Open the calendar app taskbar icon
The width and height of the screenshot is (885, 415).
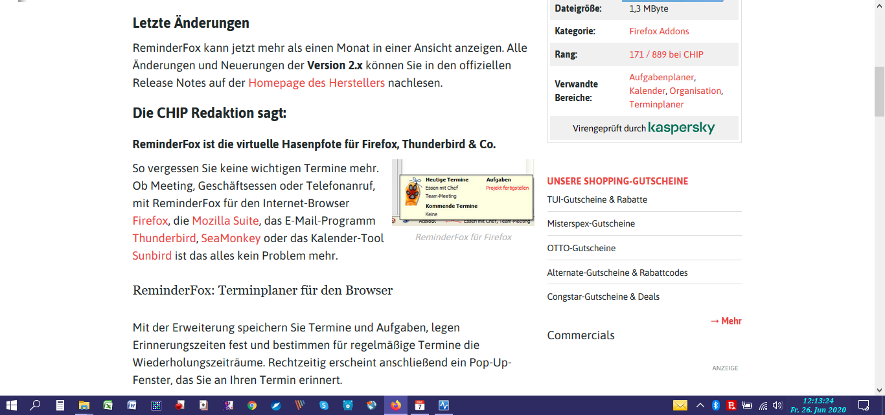point(420,405)
